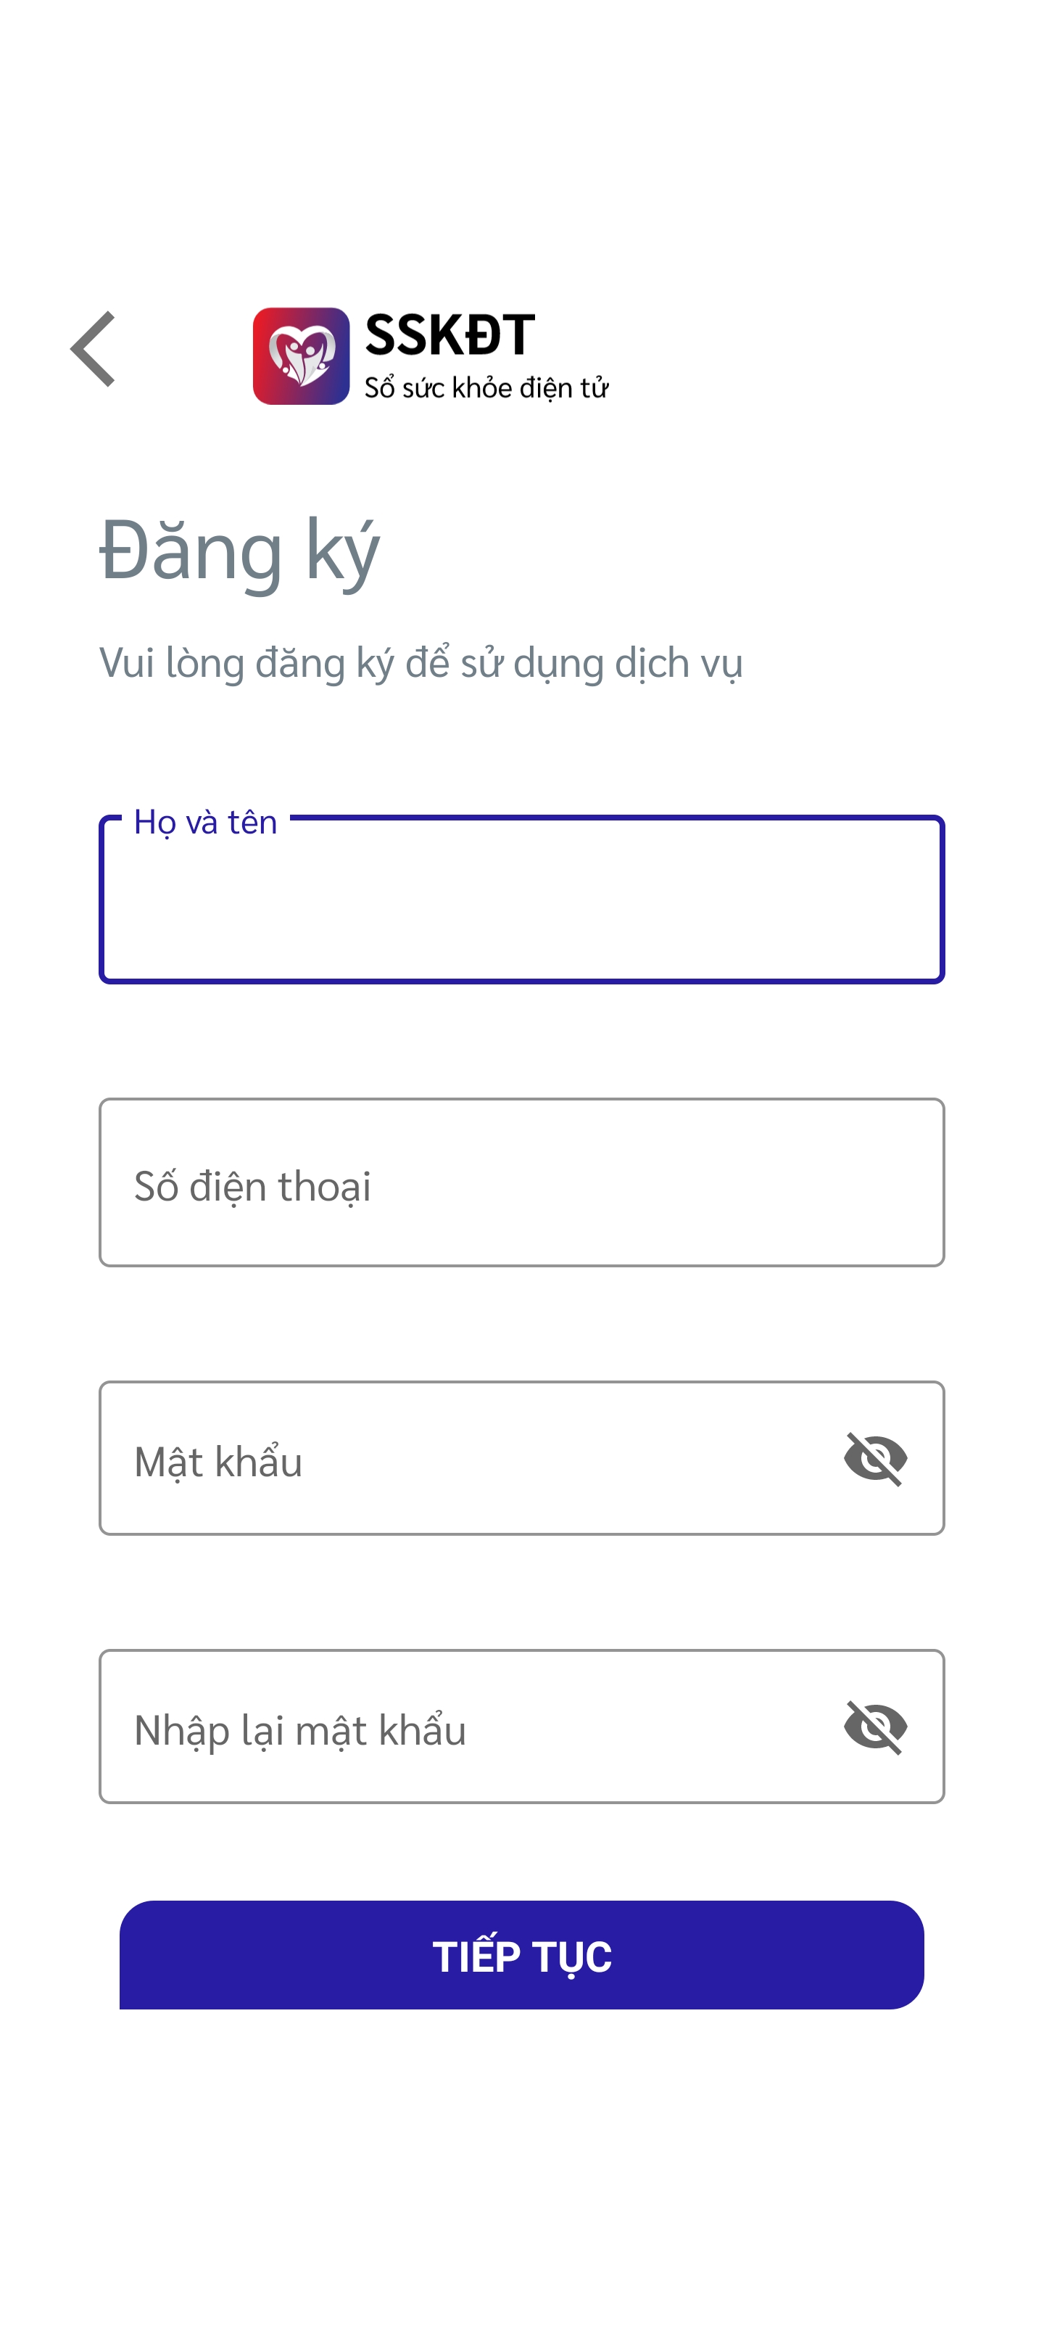This screenshot has width=1044, height=2333.
Task: Show password with Mật khẩu eye icon
Action: pyautogui.click(x=874, y=1459)
